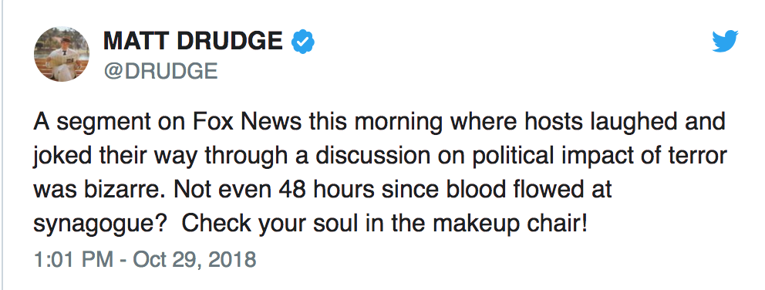Click the line starting 'was bizarre. Not even'
The width and height of the screenshot is (765, 290).
point(322,190)
